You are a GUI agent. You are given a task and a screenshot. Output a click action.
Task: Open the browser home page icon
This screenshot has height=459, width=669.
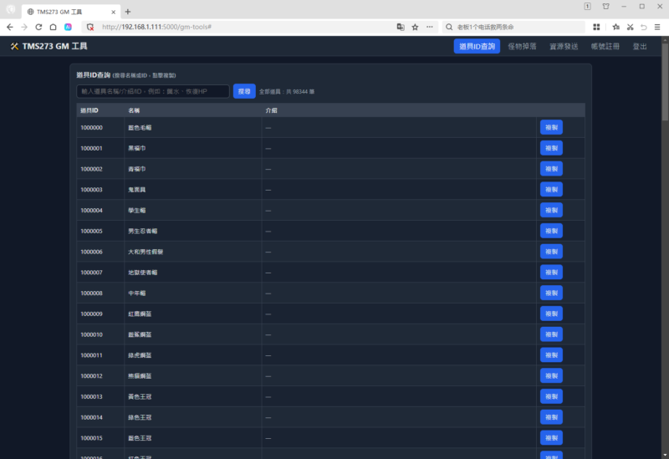[53, 27]
